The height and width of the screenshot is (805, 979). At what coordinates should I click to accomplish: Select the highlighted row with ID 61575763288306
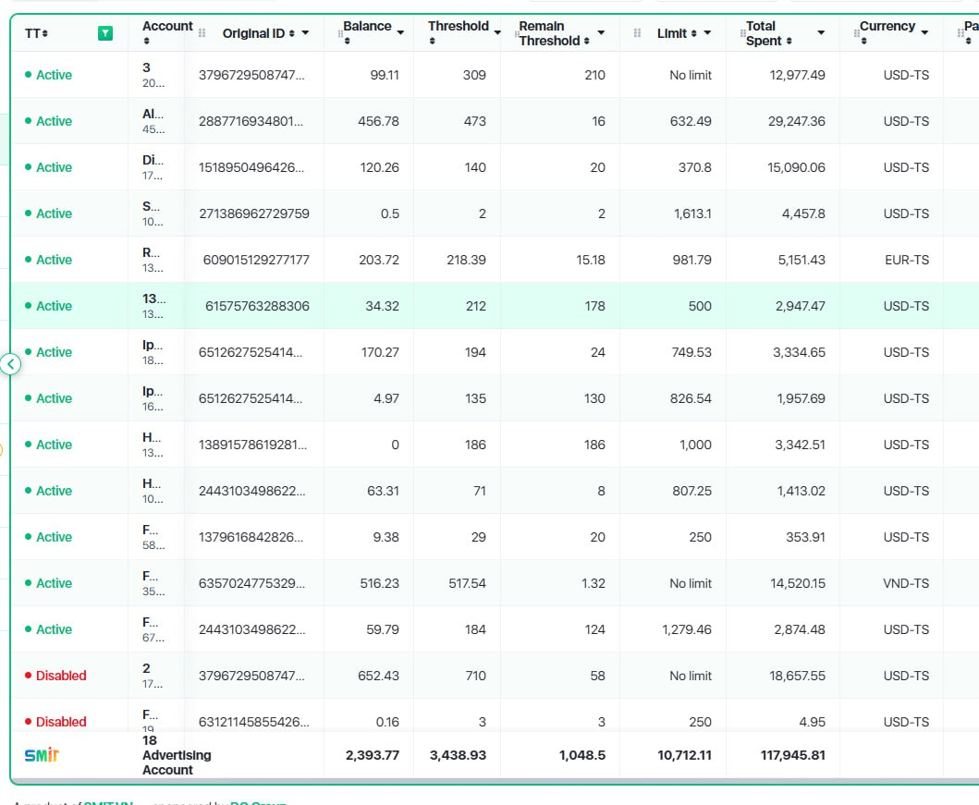pos(495,306)
